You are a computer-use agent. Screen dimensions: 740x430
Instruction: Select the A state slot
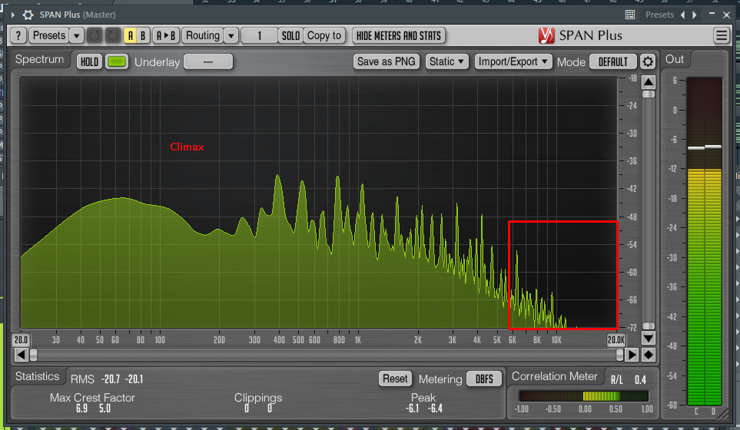(131, 35)
